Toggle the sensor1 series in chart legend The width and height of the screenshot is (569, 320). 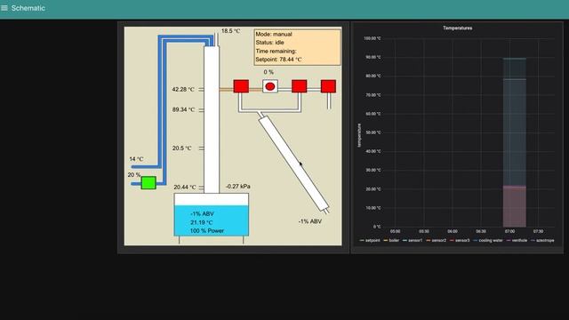pyautogui.click(x=413, y=240)
